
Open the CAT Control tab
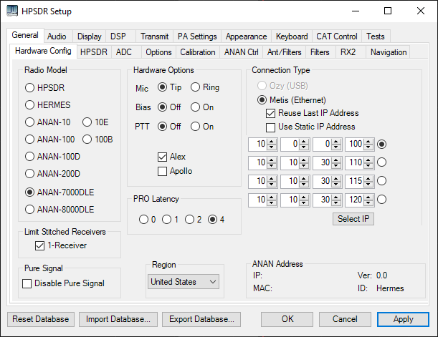(336, 36)
